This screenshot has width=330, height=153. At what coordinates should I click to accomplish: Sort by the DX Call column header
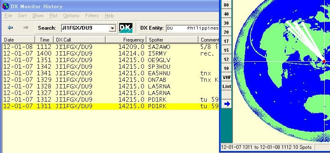pyautogui.click(x=79, y=39)
